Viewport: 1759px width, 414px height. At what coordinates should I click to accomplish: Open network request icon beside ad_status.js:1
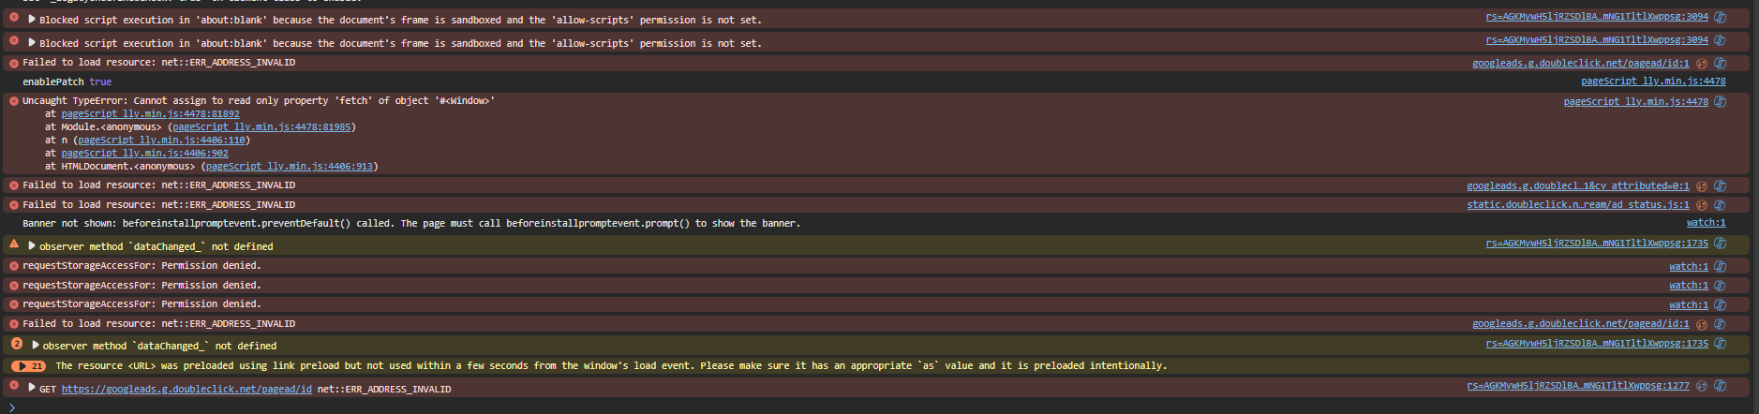(x=1702, y=205)
